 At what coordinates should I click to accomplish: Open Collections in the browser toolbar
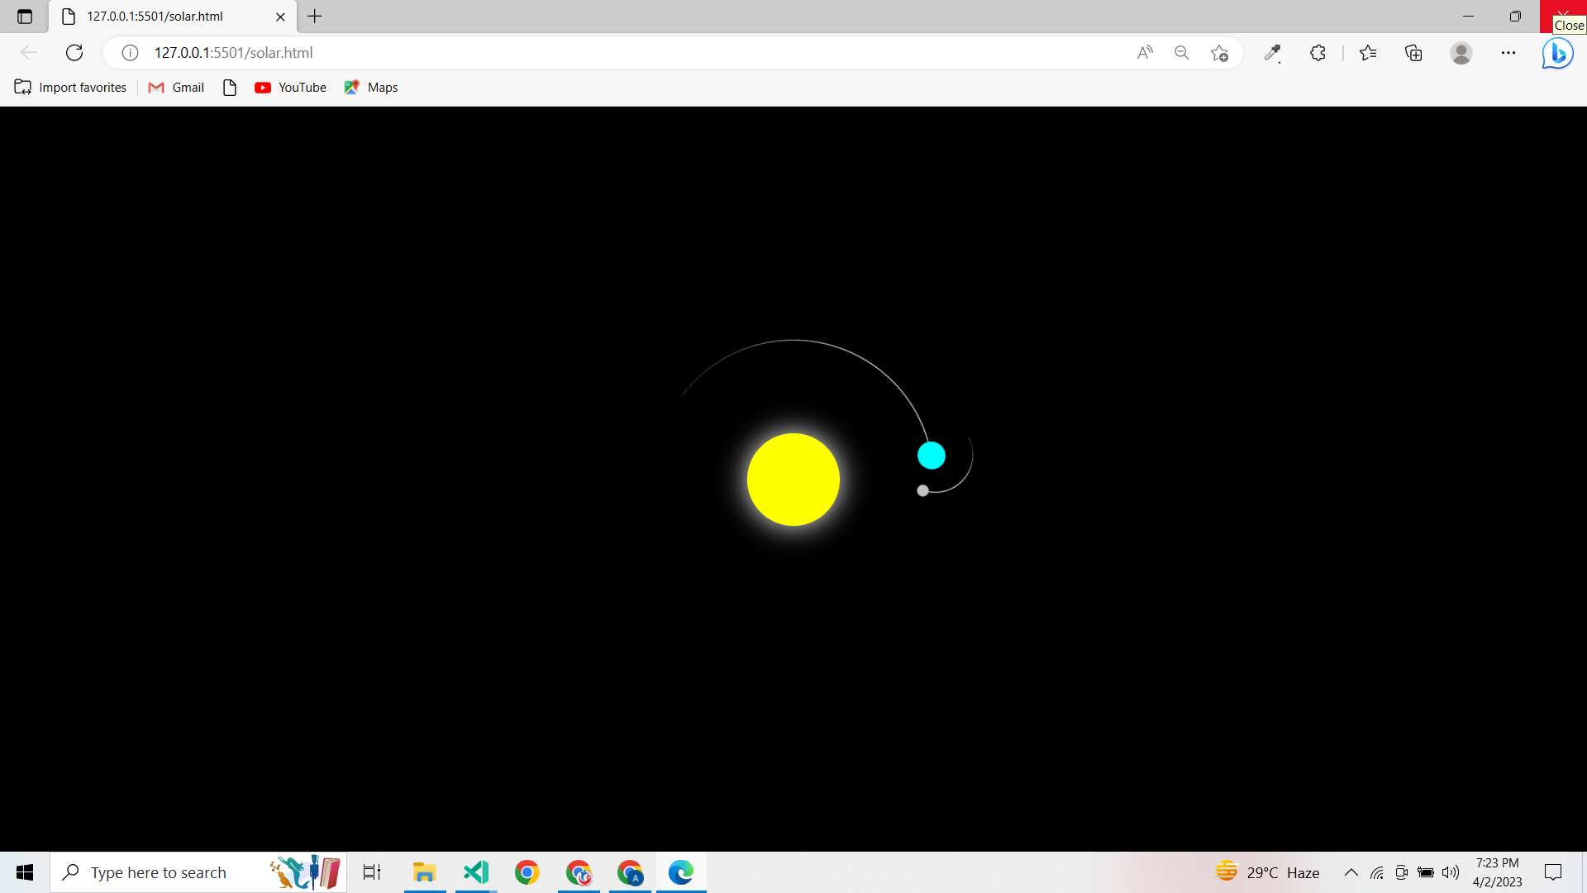click(x=1413, y=52)
